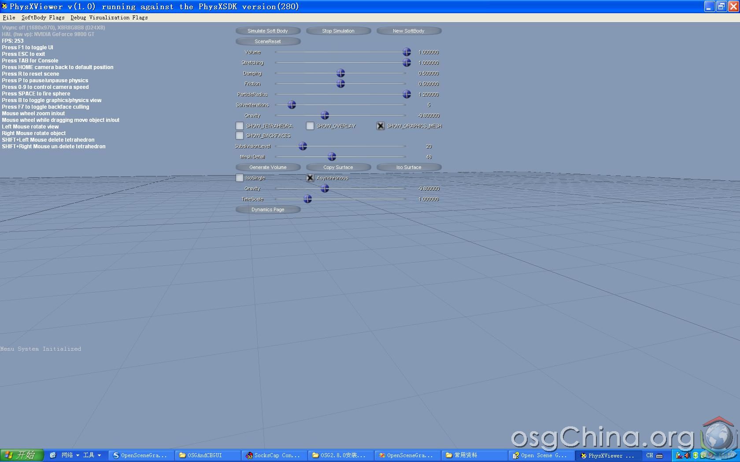Click the upper Gravity slider handle
The width and height of the screenshot is (740, 462).
(x=325, y=115)
